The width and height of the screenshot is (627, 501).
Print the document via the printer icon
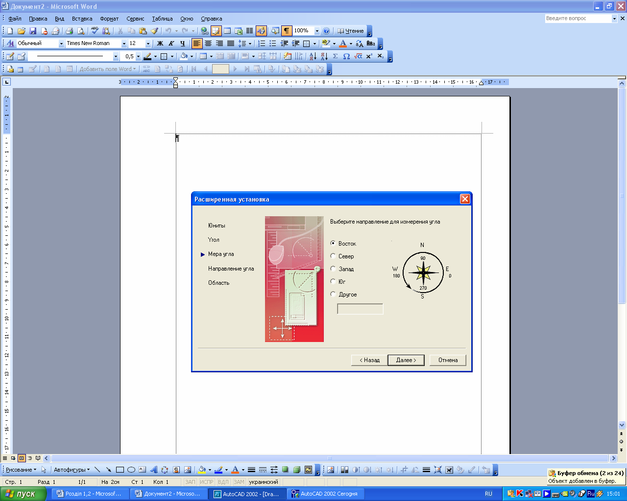[69, 31]
